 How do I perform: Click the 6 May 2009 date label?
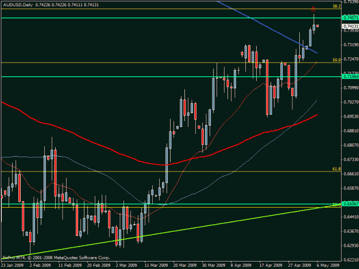[328, 266]
